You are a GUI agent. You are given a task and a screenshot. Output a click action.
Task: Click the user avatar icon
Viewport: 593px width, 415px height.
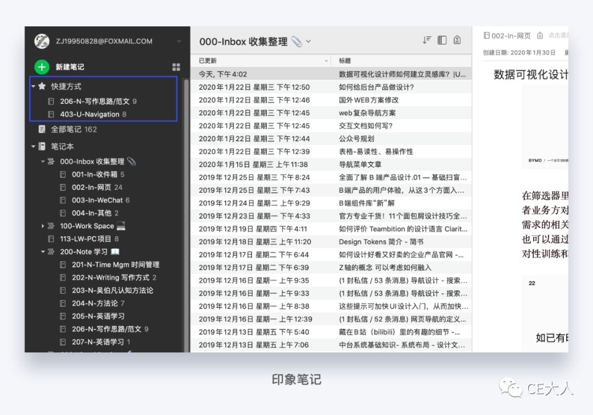click(x=42, y=41)
